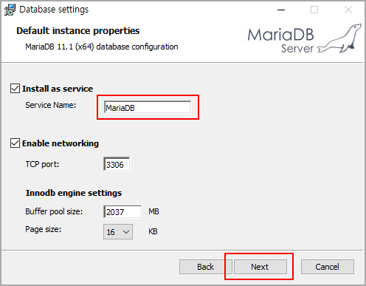Select the Buffer pool size field
This screenshot has height=286, width=366.
click(x=122, y=211)
